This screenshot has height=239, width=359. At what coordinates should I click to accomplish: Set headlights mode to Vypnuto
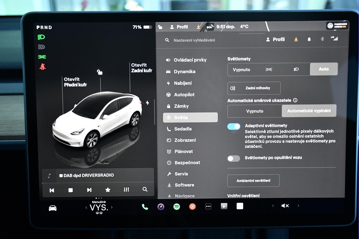[x=241, y=69]
